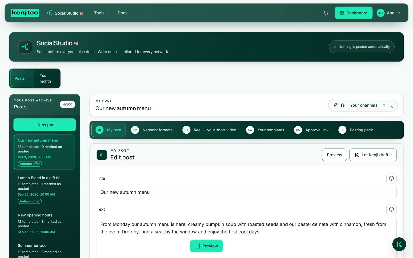Click the 01 step badge beside Edit post

coord(102,155)
